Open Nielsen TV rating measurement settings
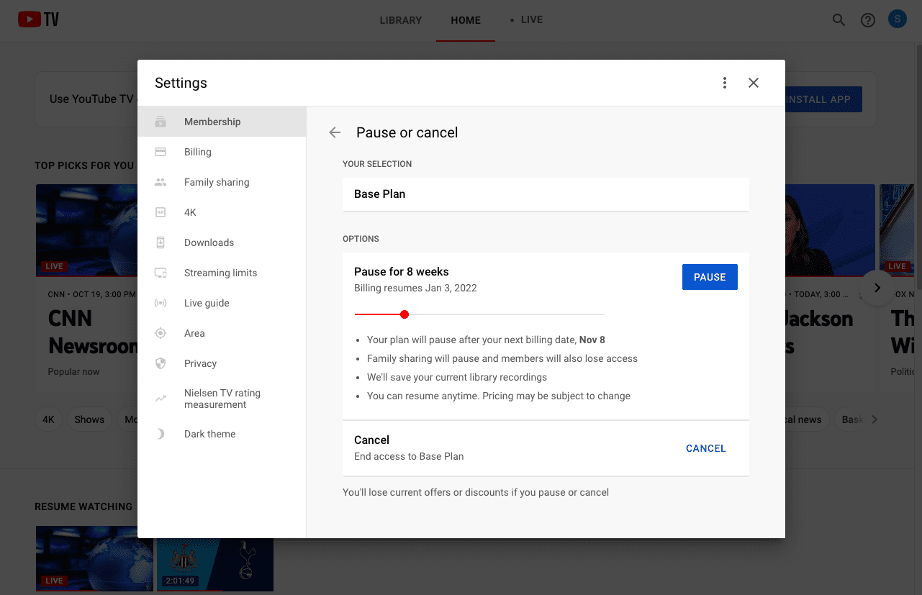Screen dimensions: 922x595 pos(222,399)
